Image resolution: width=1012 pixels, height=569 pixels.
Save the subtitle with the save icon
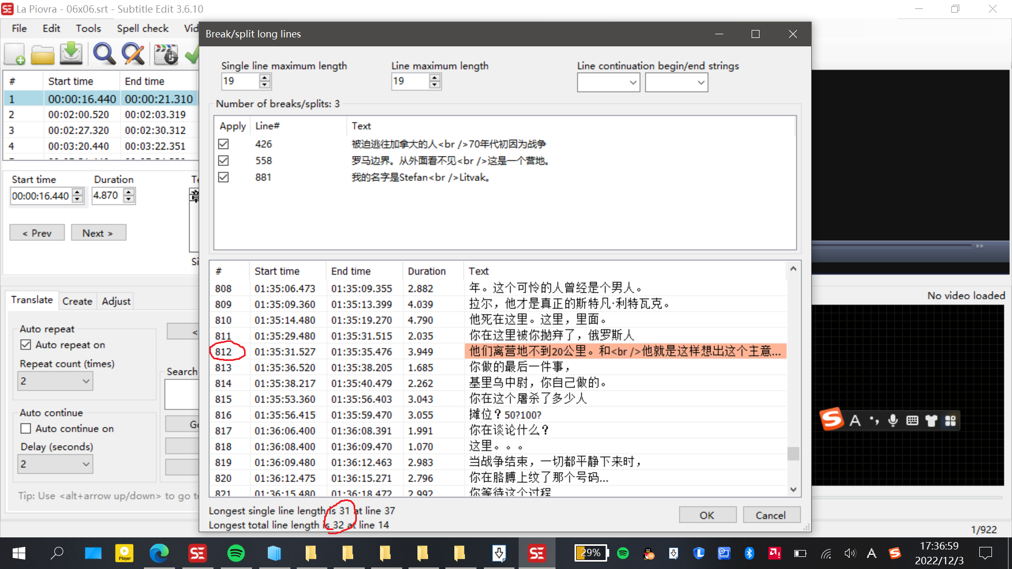71,54
